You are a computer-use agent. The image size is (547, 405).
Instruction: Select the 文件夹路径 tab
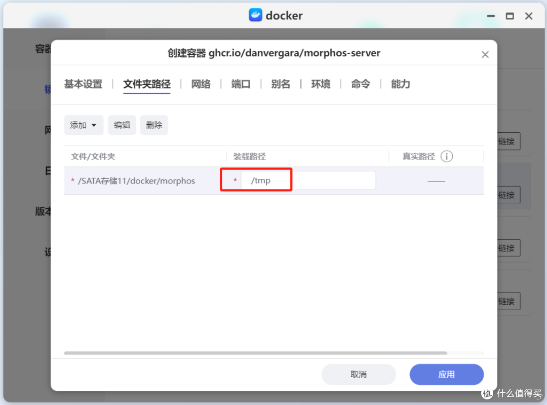click(147, 84)
